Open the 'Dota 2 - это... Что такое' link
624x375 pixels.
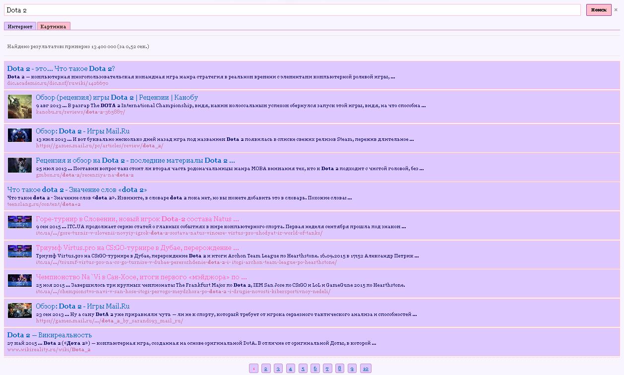coord(61,69)
